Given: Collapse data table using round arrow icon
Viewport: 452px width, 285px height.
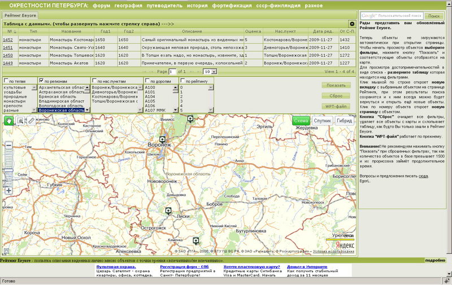Looking at the screenshot, I should tap(352, 24).
